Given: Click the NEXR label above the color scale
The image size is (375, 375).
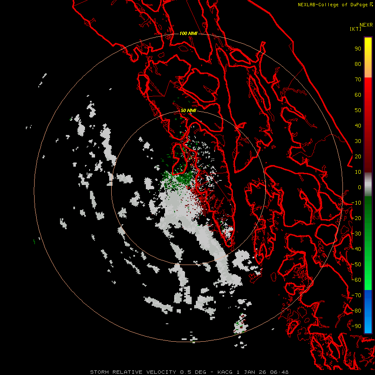Looking at the screenshot, I should [366, 25].
